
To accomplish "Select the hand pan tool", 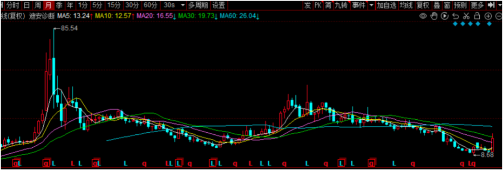I will [434, 16].
